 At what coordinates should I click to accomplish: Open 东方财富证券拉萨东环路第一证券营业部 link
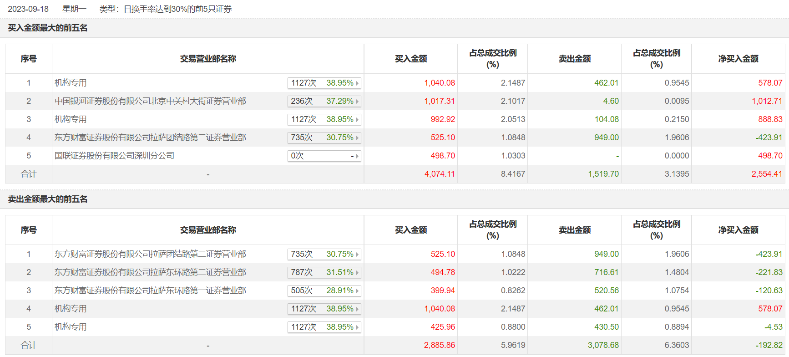click(150, 291)
